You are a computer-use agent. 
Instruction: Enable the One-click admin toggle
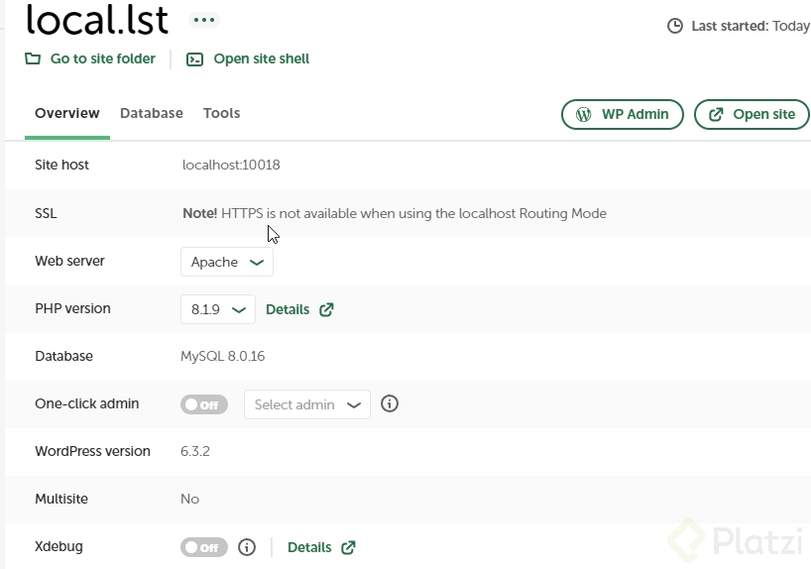coord(203,404)
